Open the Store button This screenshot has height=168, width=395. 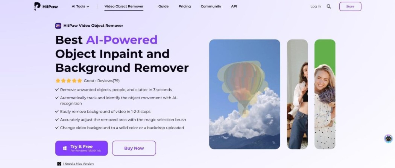click(350, 6)
